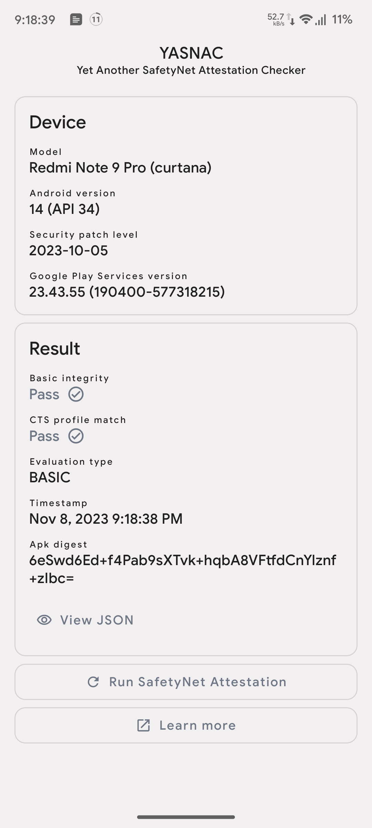The height and width of the screenshot is (828, 372).
Task: Select the YASNAC app title
Action: click(x=192, y=52)
